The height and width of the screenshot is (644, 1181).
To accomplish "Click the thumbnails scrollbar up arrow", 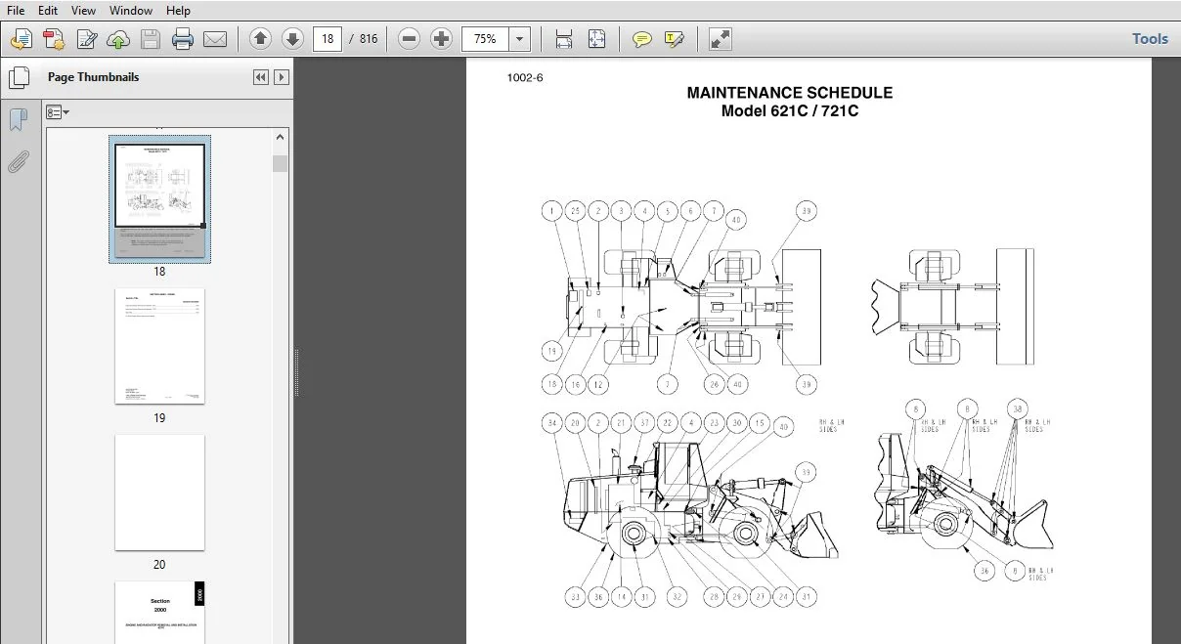I will [x=281, y=137].
